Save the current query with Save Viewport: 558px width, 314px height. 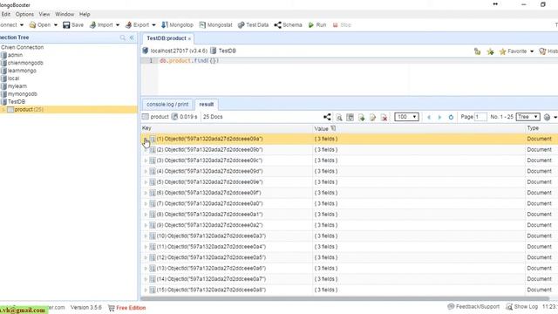(73, 25)
